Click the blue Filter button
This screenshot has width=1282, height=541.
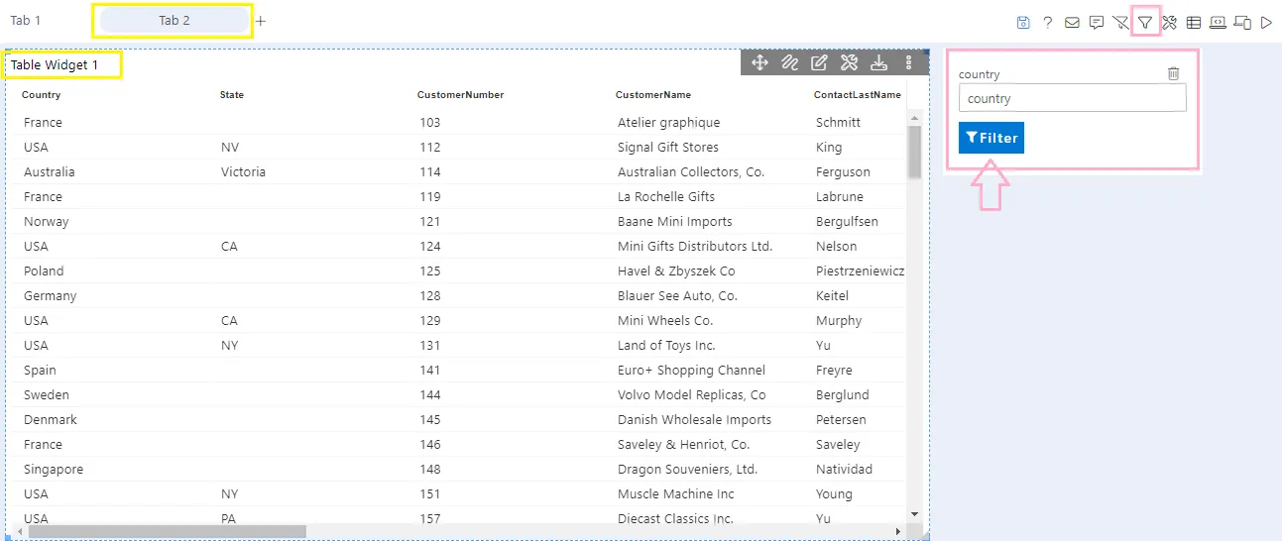pos(991,138)
